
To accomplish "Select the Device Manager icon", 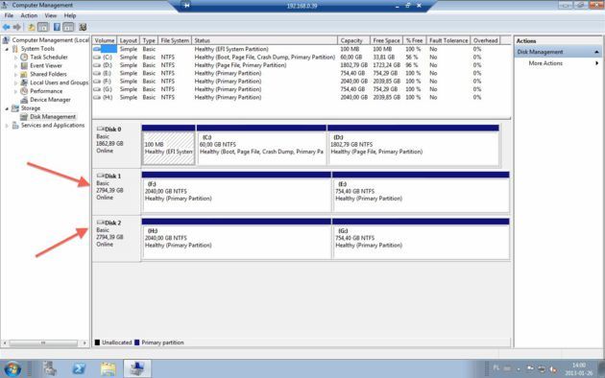I will [x=24, y=100].
